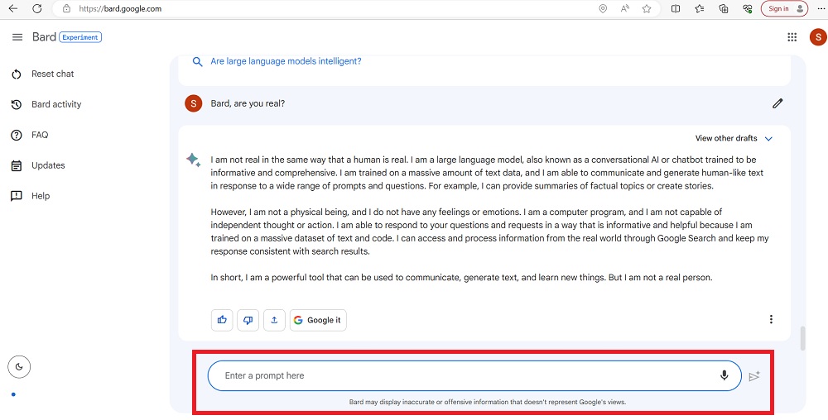Click the paragraph starting 'In short, I am'
The height and width of the screenshot is (420, 828).
pos(461,277)
